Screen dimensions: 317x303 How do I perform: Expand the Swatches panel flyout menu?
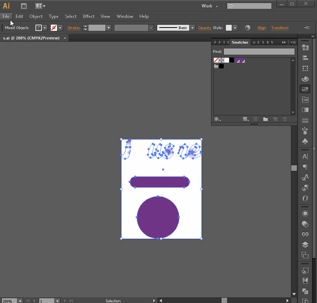pyautogui.click(x=294, y=42)
